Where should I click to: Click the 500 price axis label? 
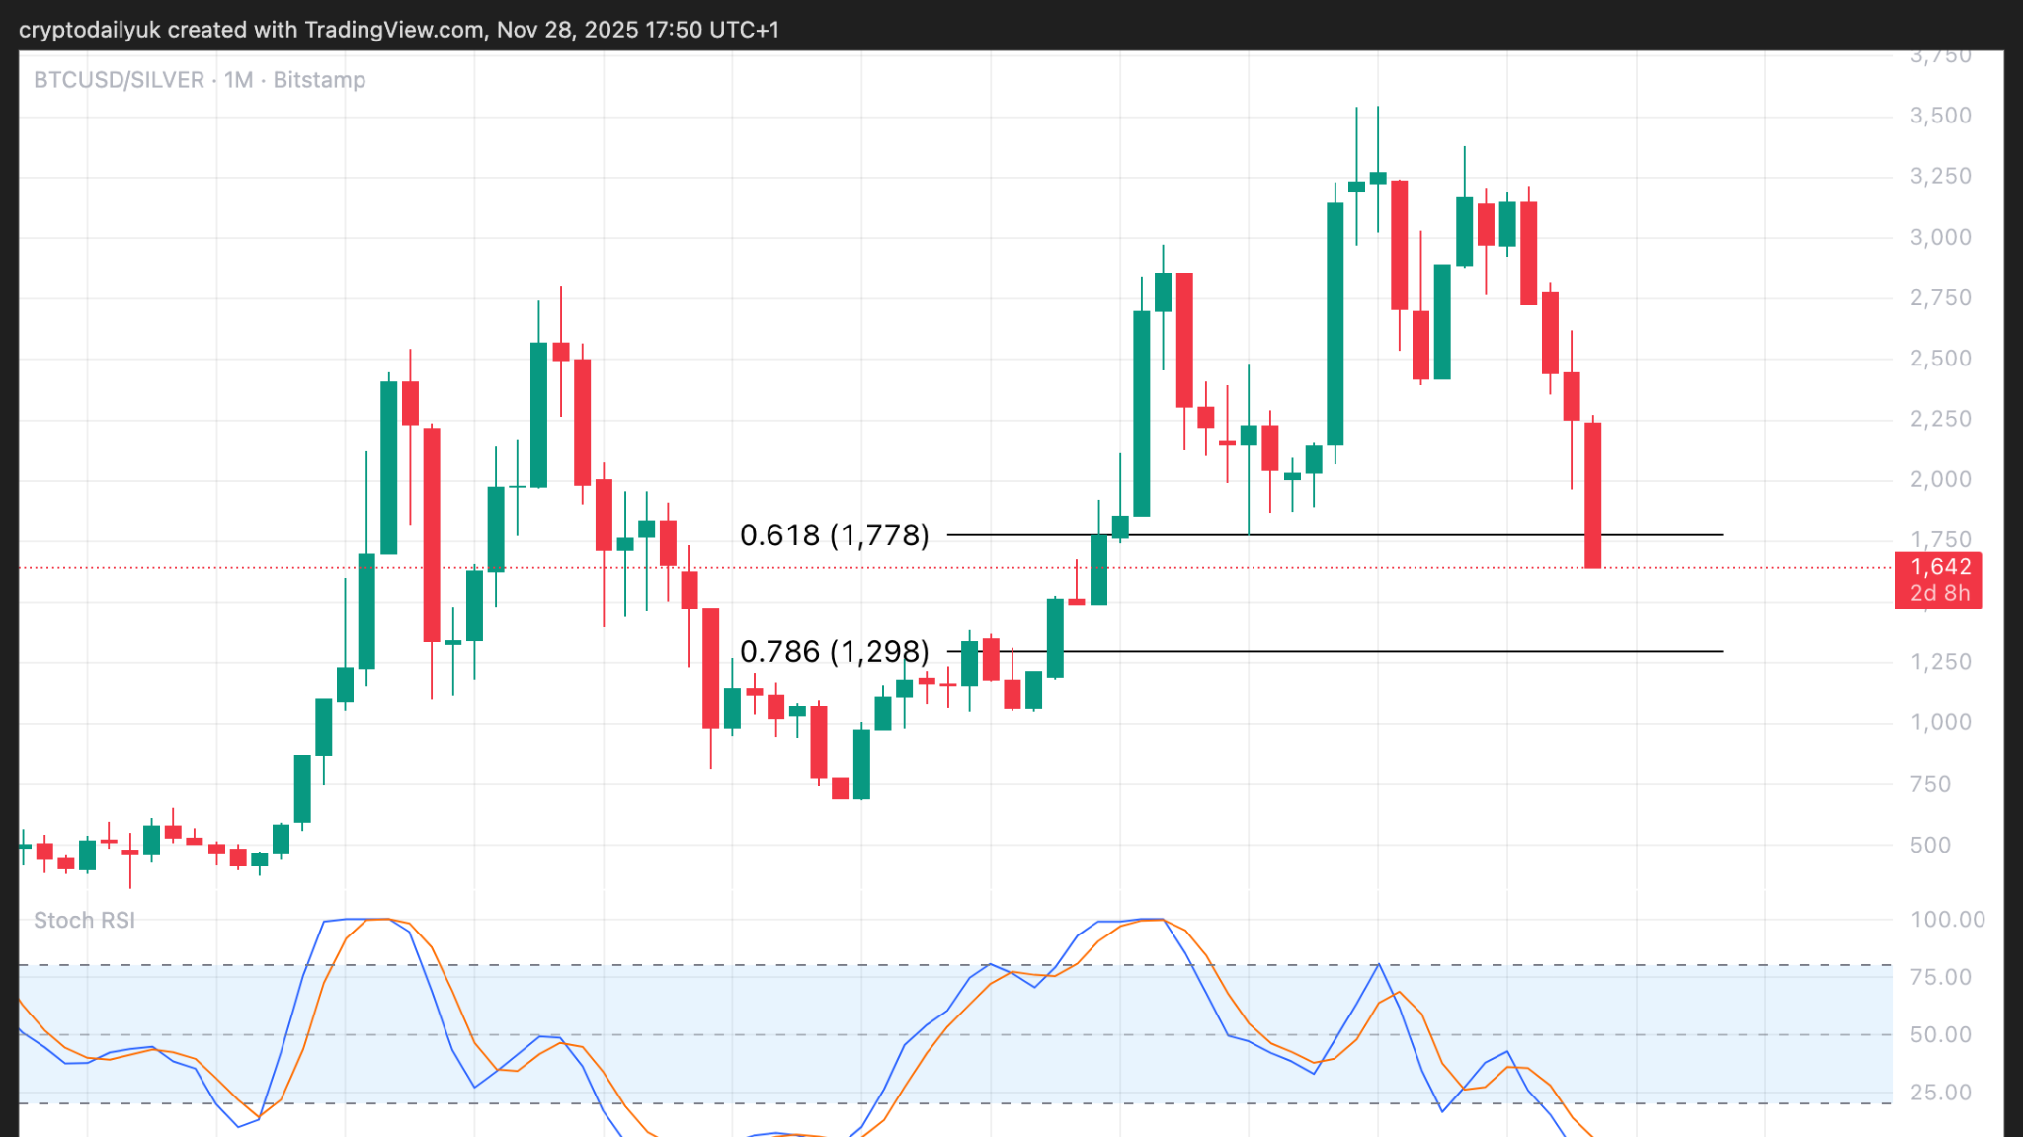tap(1930, 845)
